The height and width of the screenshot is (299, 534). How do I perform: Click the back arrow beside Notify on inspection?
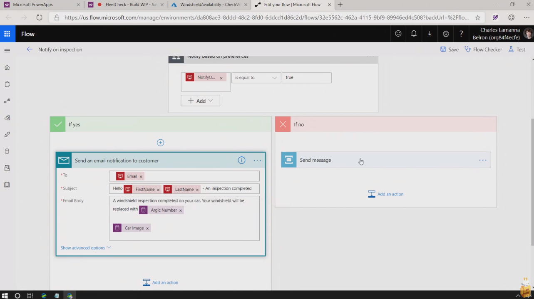30,49
